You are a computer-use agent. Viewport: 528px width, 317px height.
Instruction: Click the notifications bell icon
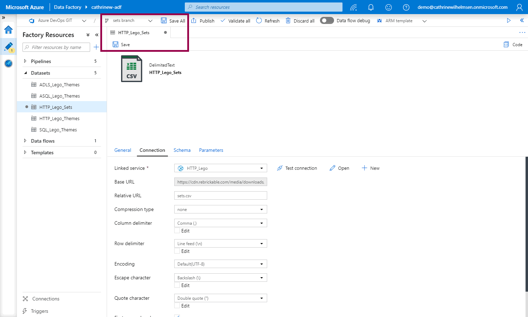tap(371, 7)
